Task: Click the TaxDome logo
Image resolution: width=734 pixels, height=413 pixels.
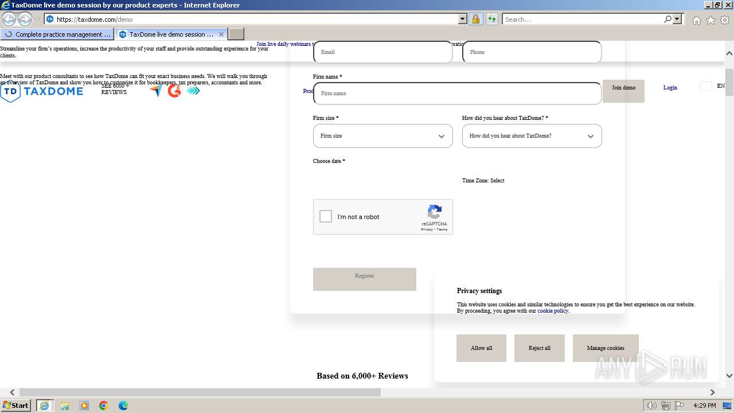Action: coord(42,91)
